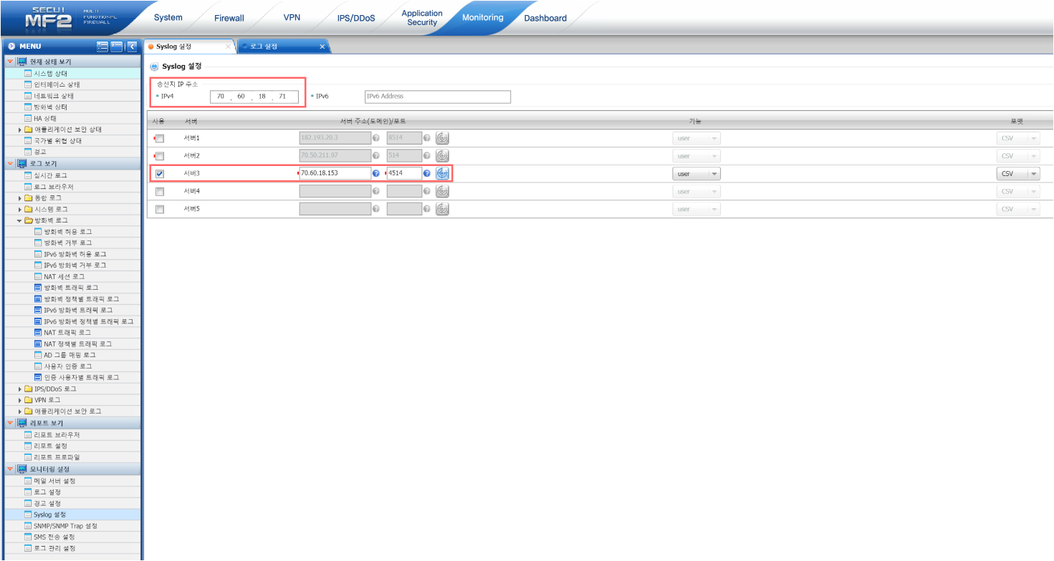The image size is (1054, 561).
Task: Click the help icon beside port 8514
Action: pyautogui.click(x=426, y=137)
